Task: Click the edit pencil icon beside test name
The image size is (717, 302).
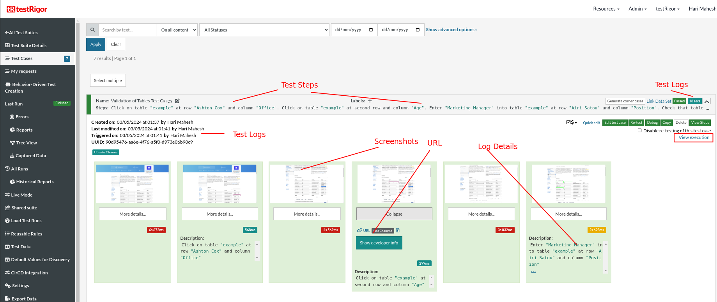Action: click(x=177, y=101)
